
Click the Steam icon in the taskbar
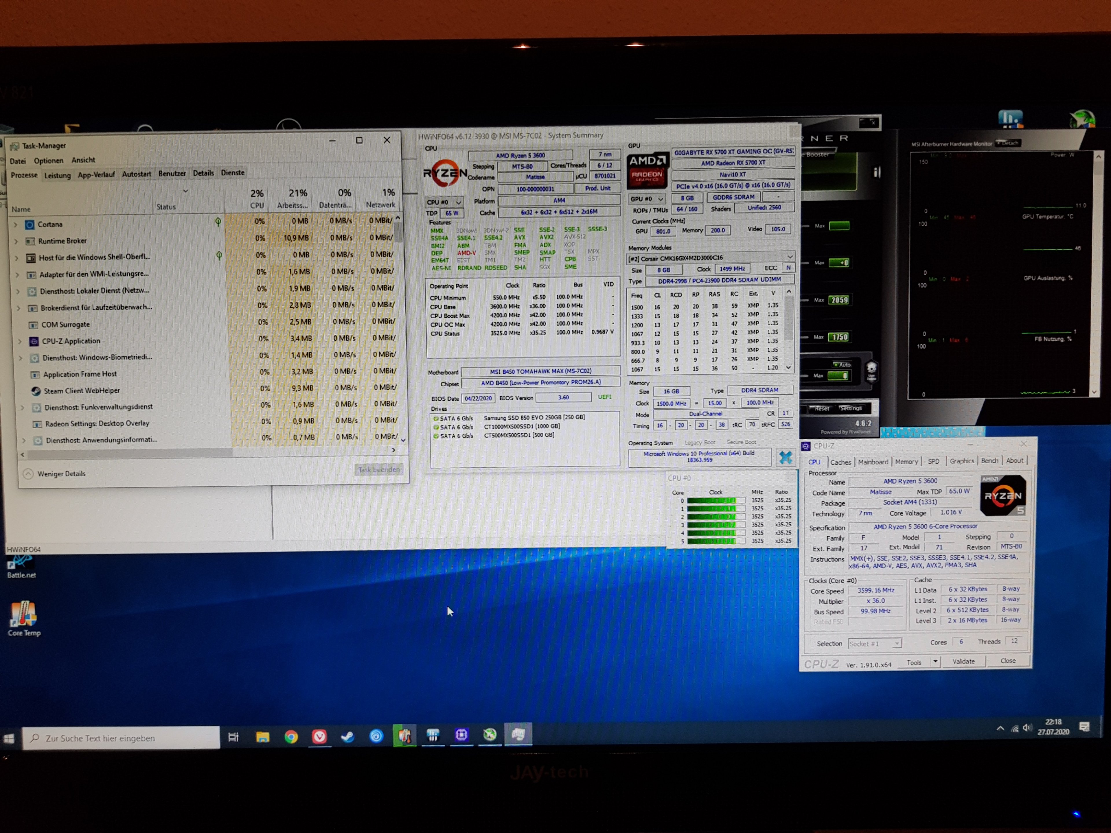tap(347, 737)
